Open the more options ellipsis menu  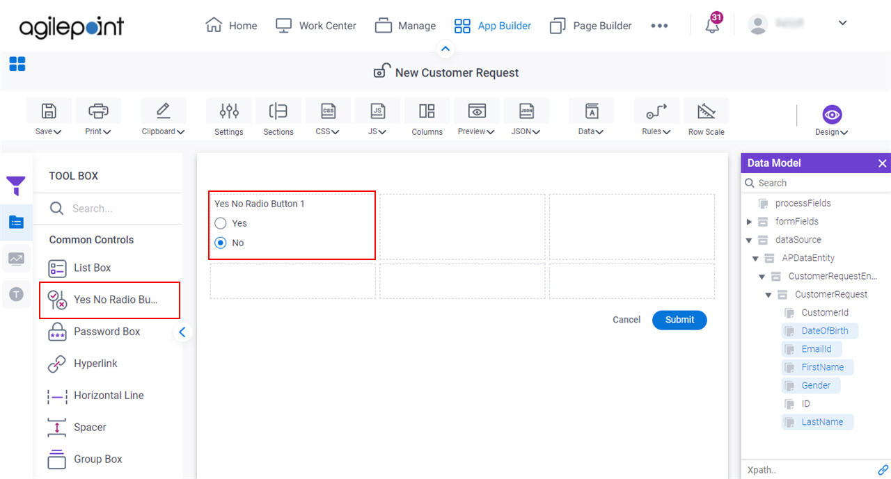659,26
